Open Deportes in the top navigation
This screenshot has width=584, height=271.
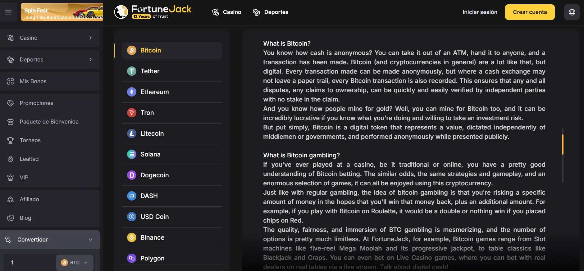(271, 12)
